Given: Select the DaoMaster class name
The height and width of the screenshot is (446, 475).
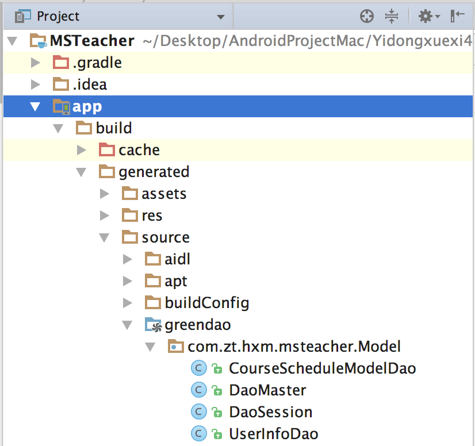Looking at the screenshot, I should (x=267, y=390).
